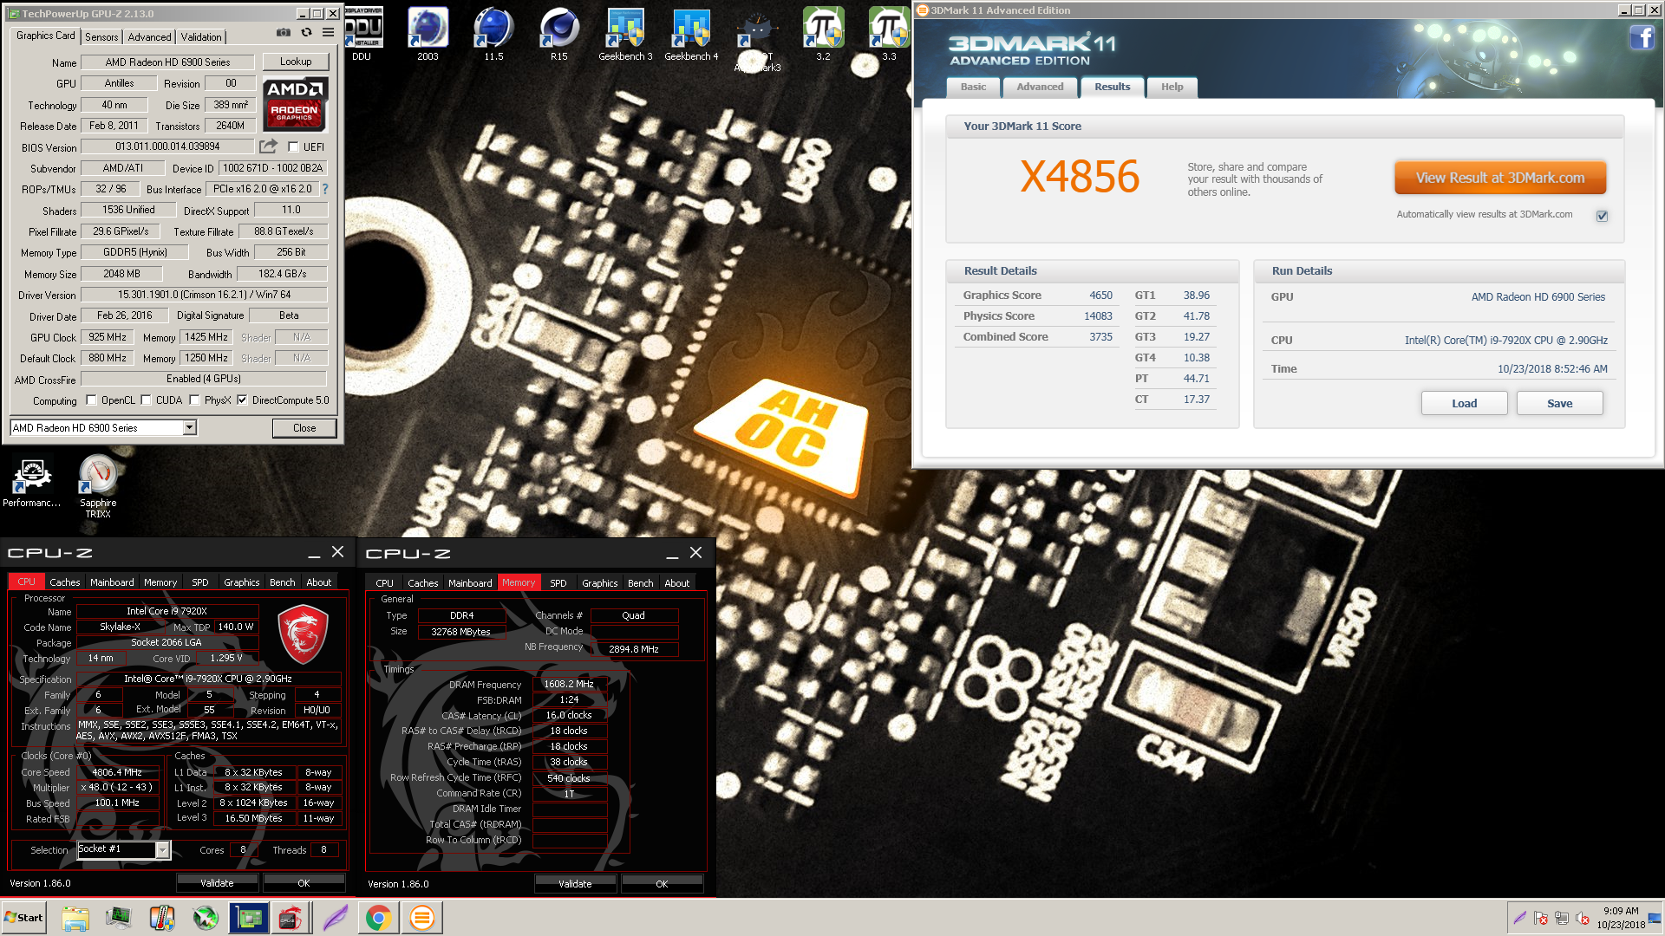Click the network tray icon

pyautogui.click(x=1561, y=918)
